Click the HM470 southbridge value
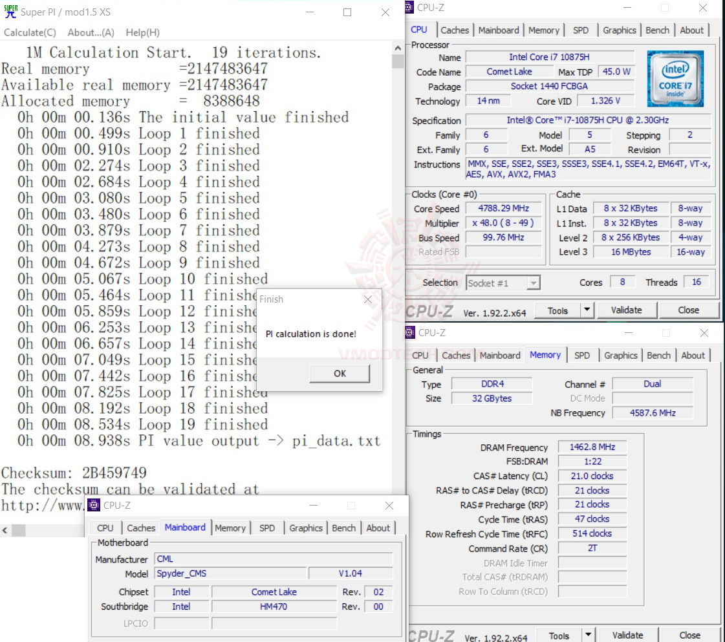 coord(274,606)
